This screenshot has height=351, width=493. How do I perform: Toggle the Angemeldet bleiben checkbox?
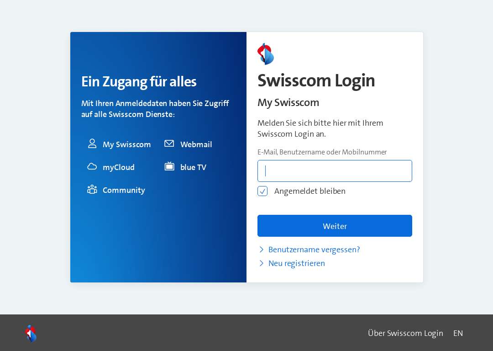[x=262, y=191]
